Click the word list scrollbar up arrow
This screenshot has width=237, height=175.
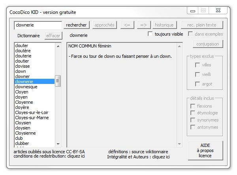pos(58,46)
